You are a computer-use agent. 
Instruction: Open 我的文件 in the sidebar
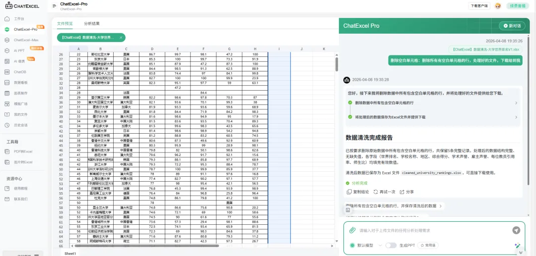(20, 114)
